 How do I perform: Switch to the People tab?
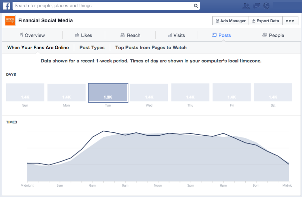273,35
